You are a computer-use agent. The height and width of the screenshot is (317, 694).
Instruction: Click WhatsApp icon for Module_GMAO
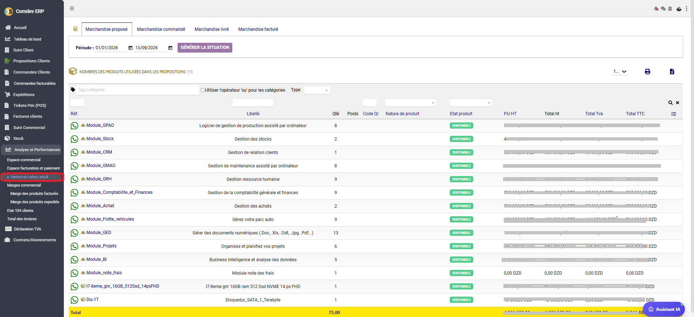[74, 166]
